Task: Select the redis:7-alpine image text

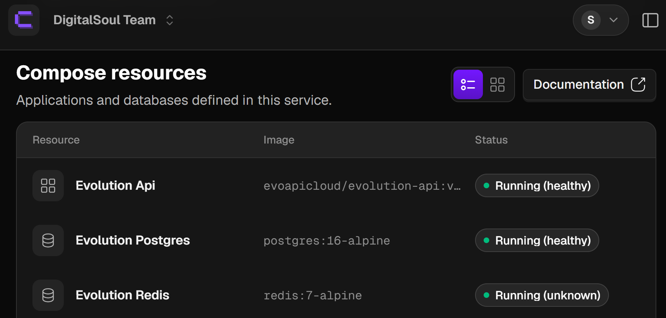Action: pyautogui.click(x=312, y=296)
